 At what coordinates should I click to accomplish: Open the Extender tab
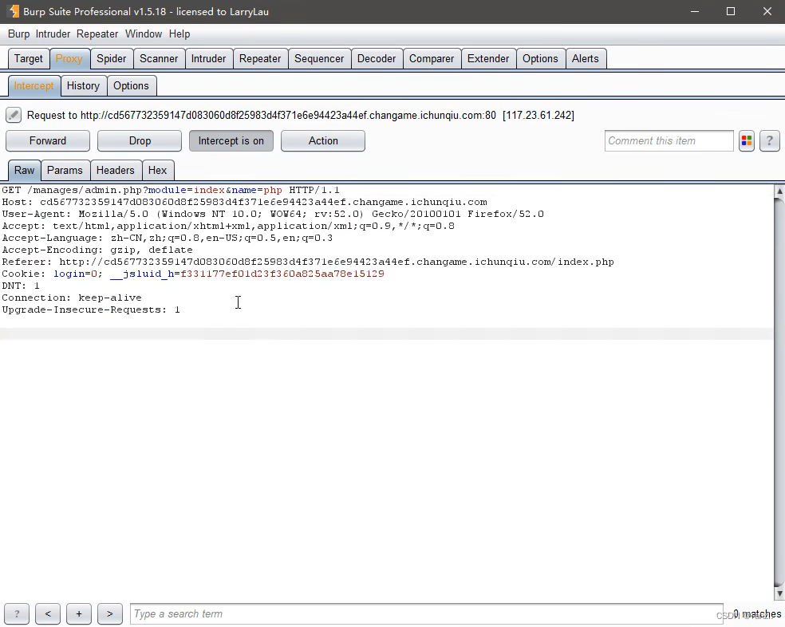click(488, 58)
